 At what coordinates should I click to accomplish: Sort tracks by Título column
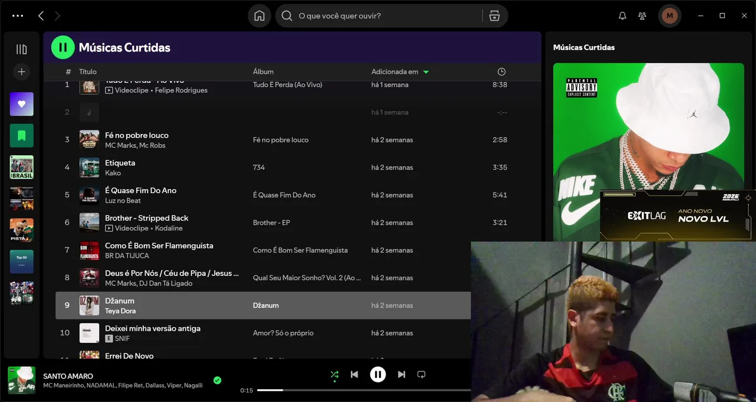(x=88, y=71)
